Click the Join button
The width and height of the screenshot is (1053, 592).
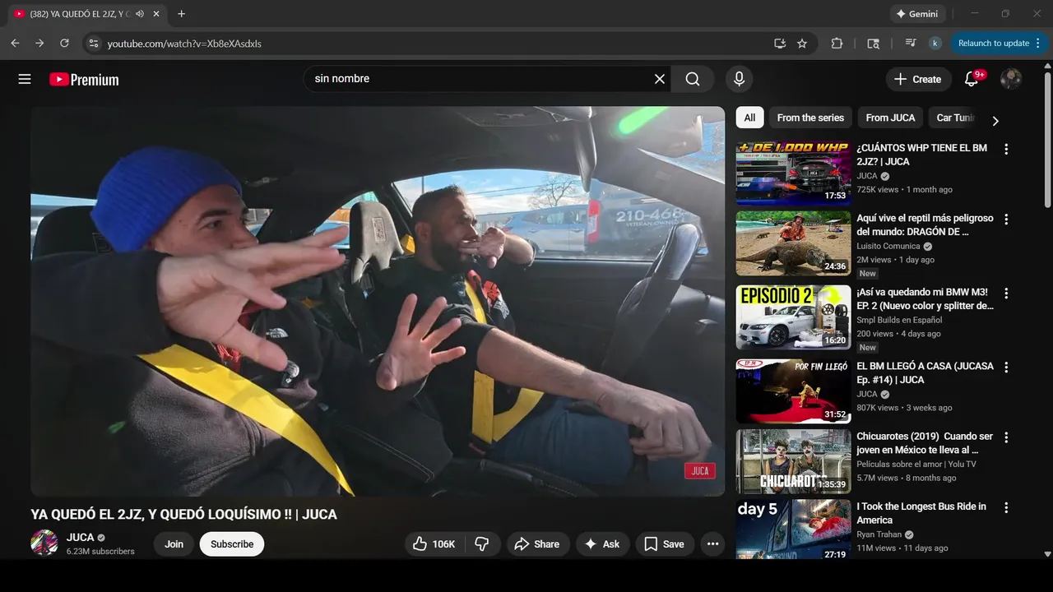(x=174, y=543)
